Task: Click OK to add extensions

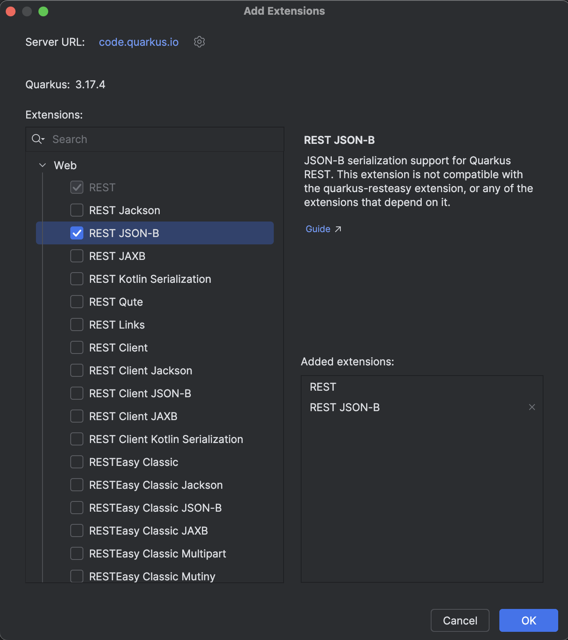Action: click(x=528, y=620)
